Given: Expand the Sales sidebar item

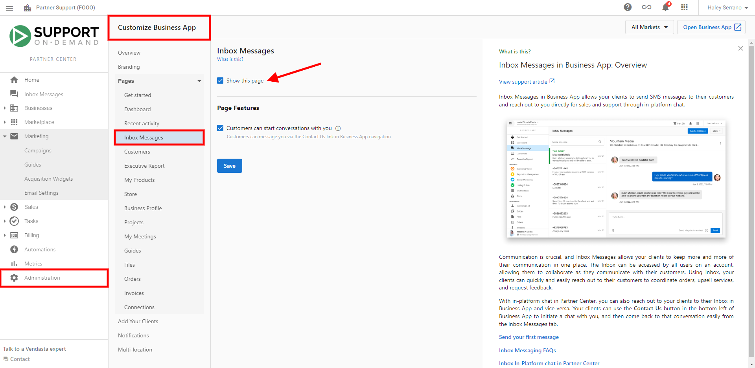Looking at the screenshot, I should (5, 207).
